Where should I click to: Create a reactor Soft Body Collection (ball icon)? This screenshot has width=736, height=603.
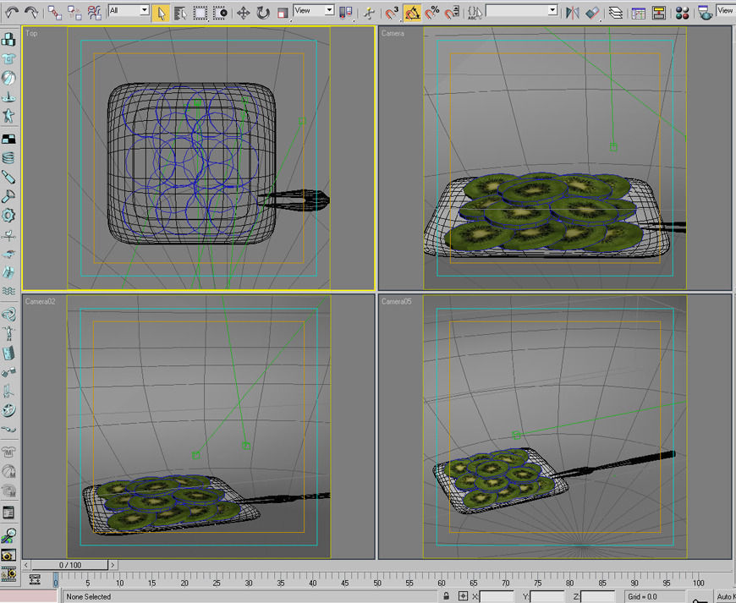tap(8, 78)
